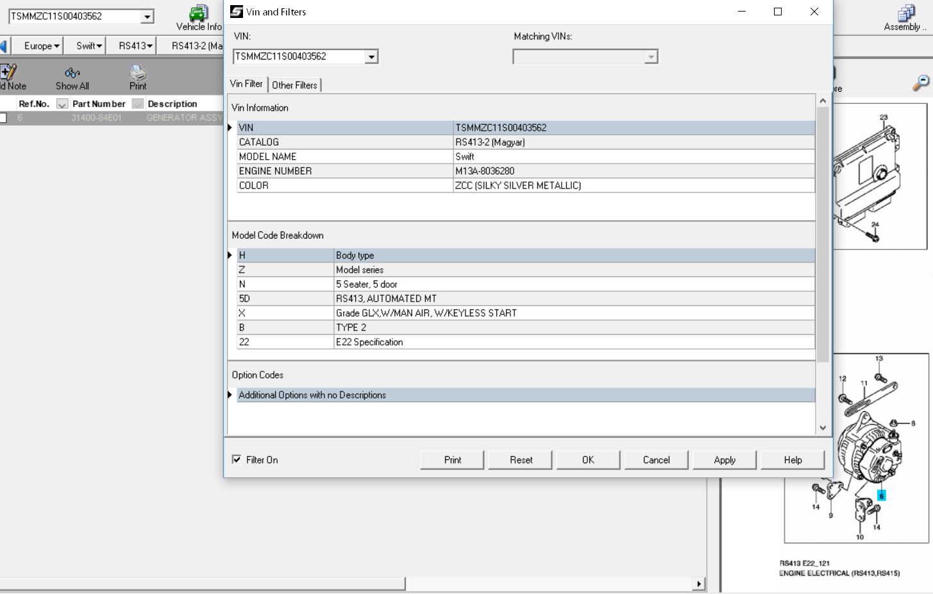Click highlighted callout 6 on the diagram
The width and height of the screenshot is (933, 594).
(x=881, y=495)
